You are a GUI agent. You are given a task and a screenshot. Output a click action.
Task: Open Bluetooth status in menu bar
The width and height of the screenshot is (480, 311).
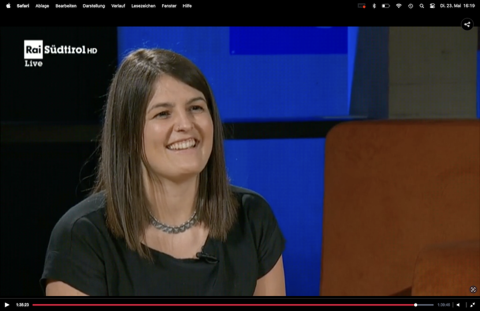coord(374,6)
